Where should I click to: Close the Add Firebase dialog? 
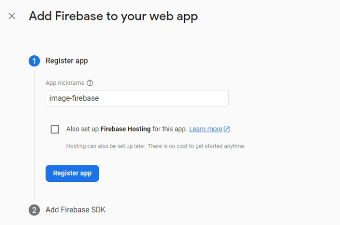coord(12,16)
